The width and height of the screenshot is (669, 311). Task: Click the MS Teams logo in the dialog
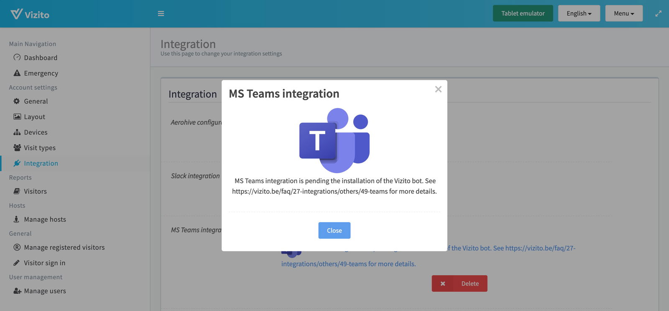click(334, 141)
